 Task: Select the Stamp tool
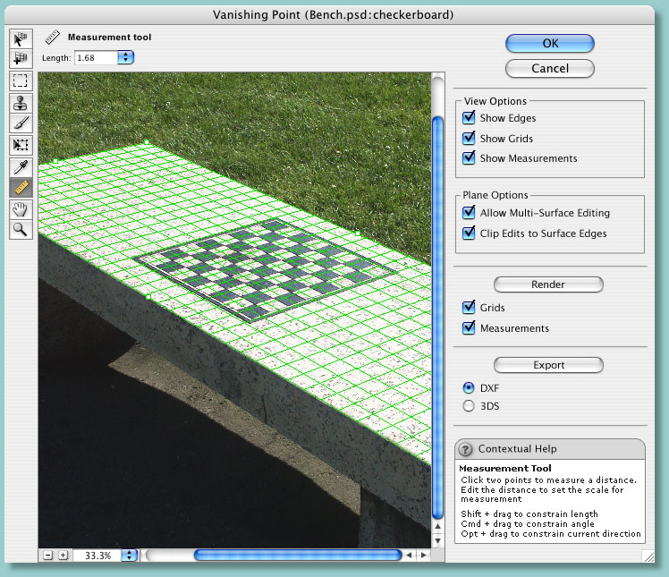21,102
